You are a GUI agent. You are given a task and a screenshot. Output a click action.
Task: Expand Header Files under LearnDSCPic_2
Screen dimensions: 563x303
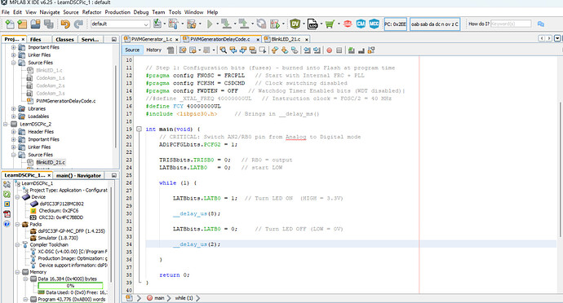tap(14, 132)
